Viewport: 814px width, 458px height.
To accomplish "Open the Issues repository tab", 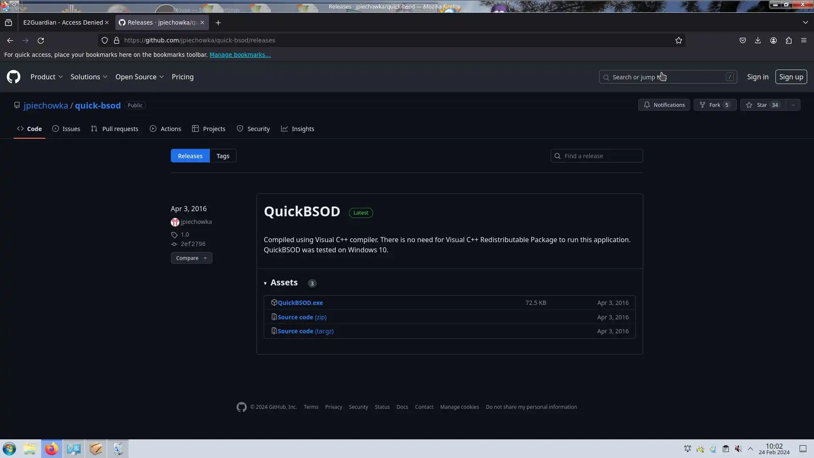I will [66, 129].
